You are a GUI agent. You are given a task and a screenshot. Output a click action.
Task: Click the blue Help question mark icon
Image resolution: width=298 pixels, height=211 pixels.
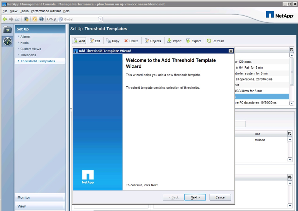41,19
